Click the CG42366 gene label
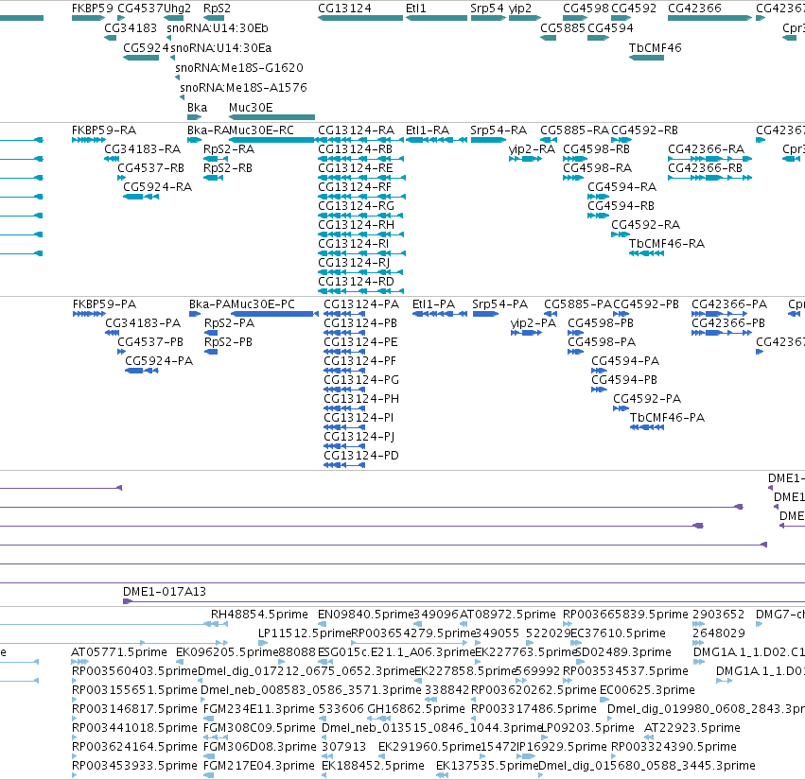 pyautogui.click(x=694, y=9)
